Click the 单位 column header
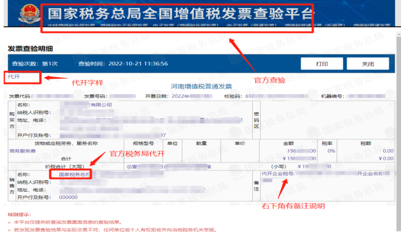Screen dimensions: 401x232 [173, 143]
